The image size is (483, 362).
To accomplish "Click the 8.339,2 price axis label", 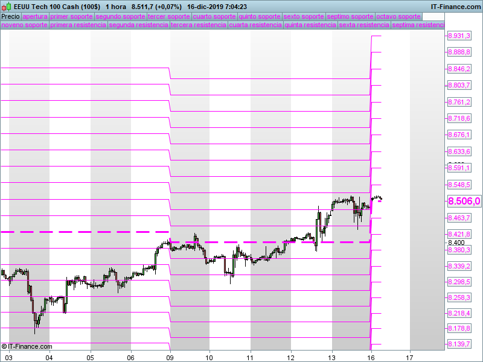I will point(459,266).
